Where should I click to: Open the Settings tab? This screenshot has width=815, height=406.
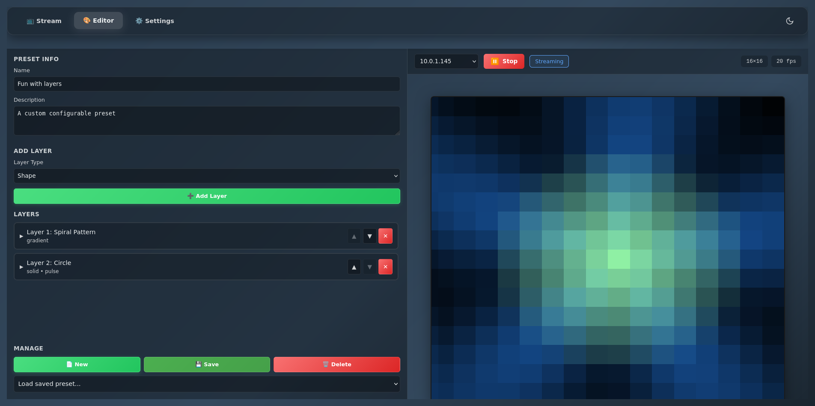pyautogui.click(x=155, y=21)
